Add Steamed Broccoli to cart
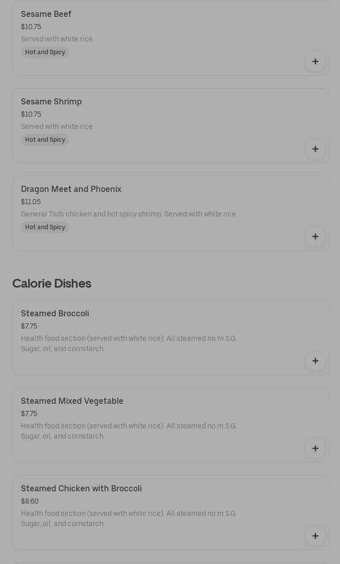The image size is (340, 564). tap(315, 361)
